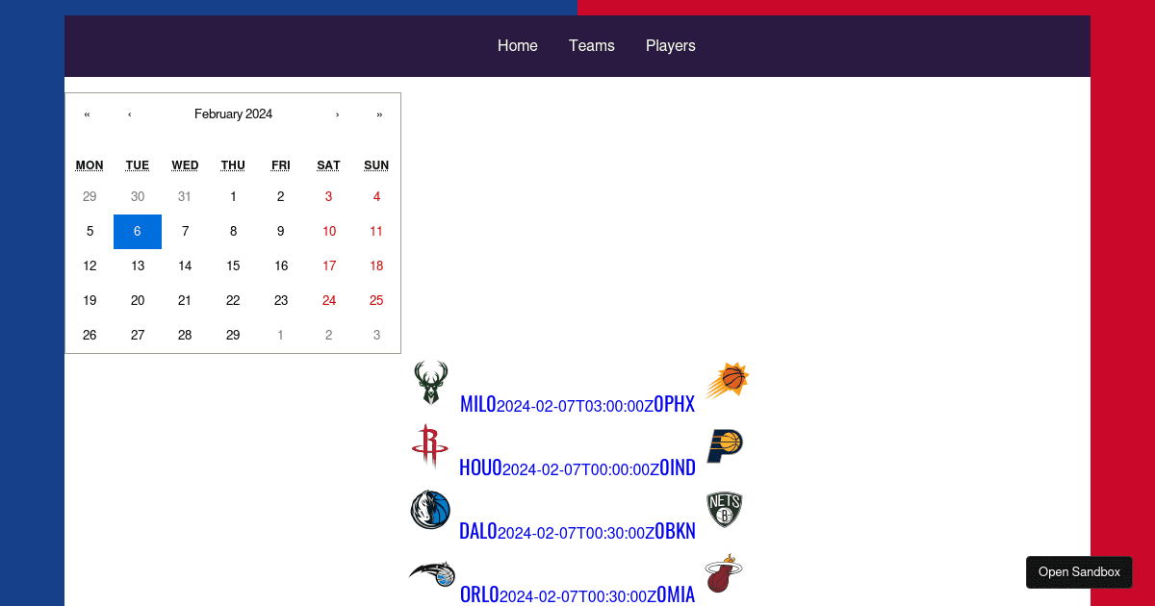Image resolution: width=1155 pixels, height=606 pixels.
Task: Go to next month with single-right chevron
Action: click(x=337, y=114)
